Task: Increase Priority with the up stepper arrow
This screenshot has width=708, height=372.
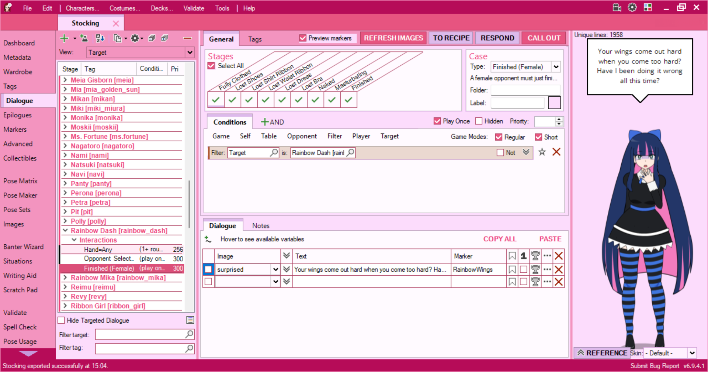Action: pos(559,119)
